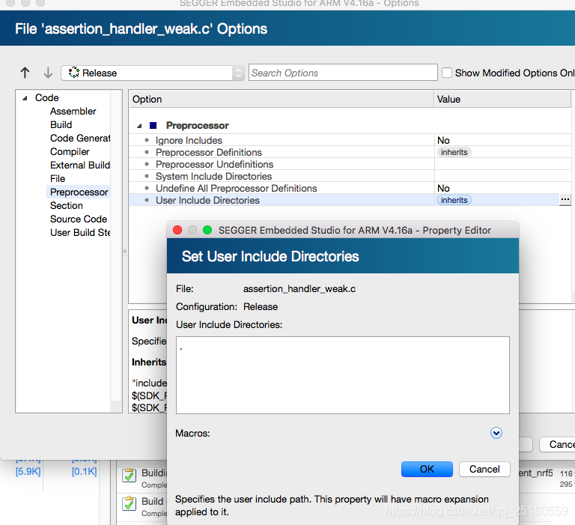Screen dimensions: 575x525
Task: Click the Option column header
Action: point(282,100)
